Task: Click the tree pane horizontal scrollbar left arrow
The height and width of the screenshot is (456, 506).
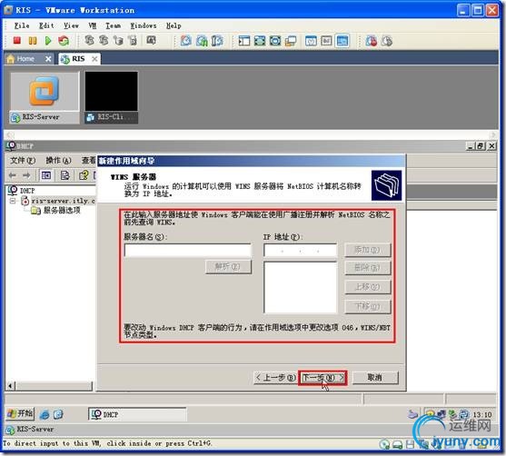Action: 11,386
